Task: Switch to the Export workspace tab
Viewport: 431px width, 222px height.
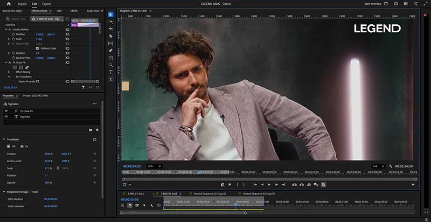Action: [x=46, y=4]
